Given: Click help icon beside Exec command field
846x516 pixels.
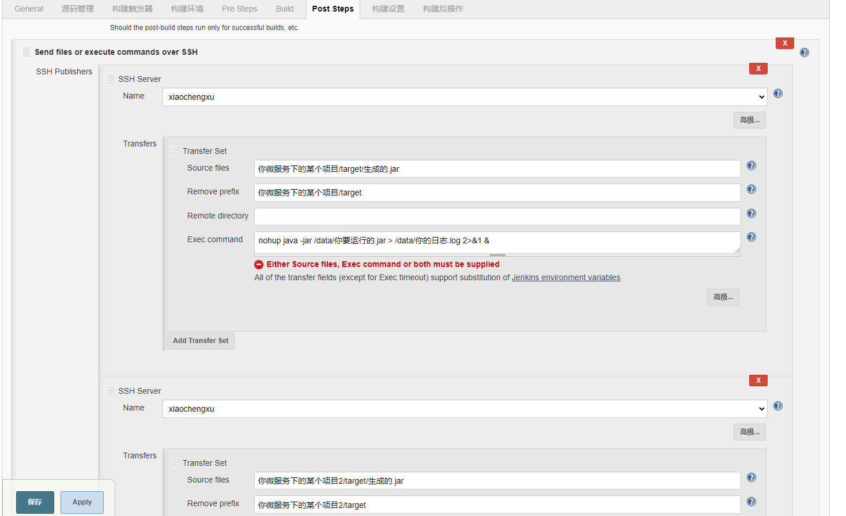Looking at the screenshot, I should (751, 238).
